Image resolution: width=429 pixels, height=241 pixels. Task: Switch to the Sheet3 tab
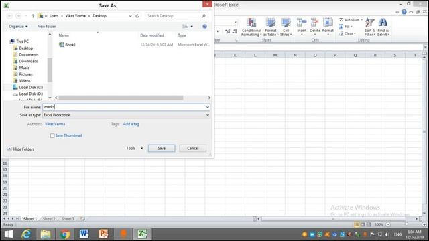tap(68, 219)
